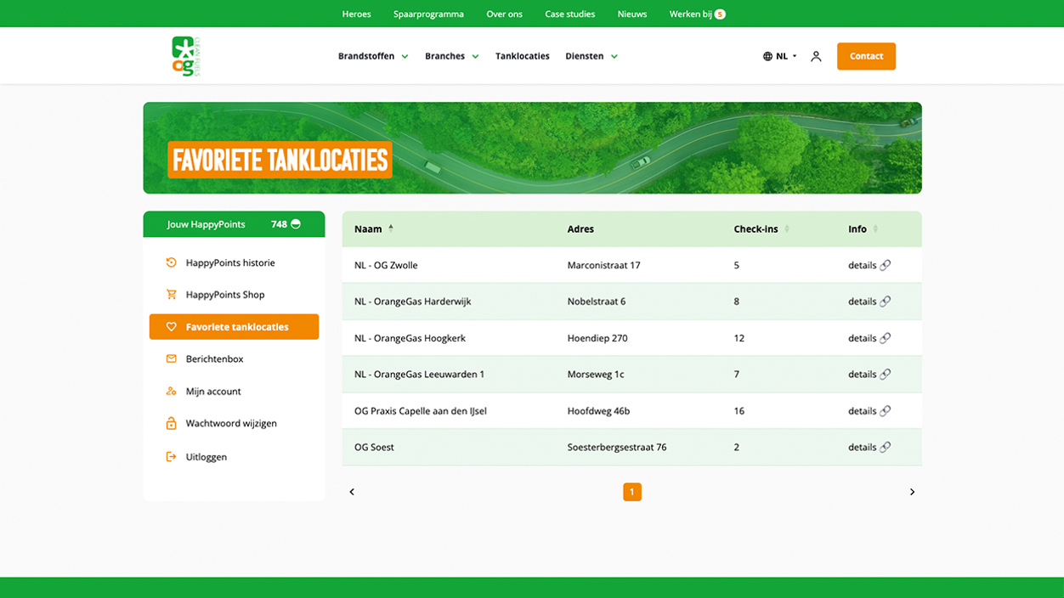
Task: Open details for OrangeGas Harderwijk
Action: pos(862,302)
